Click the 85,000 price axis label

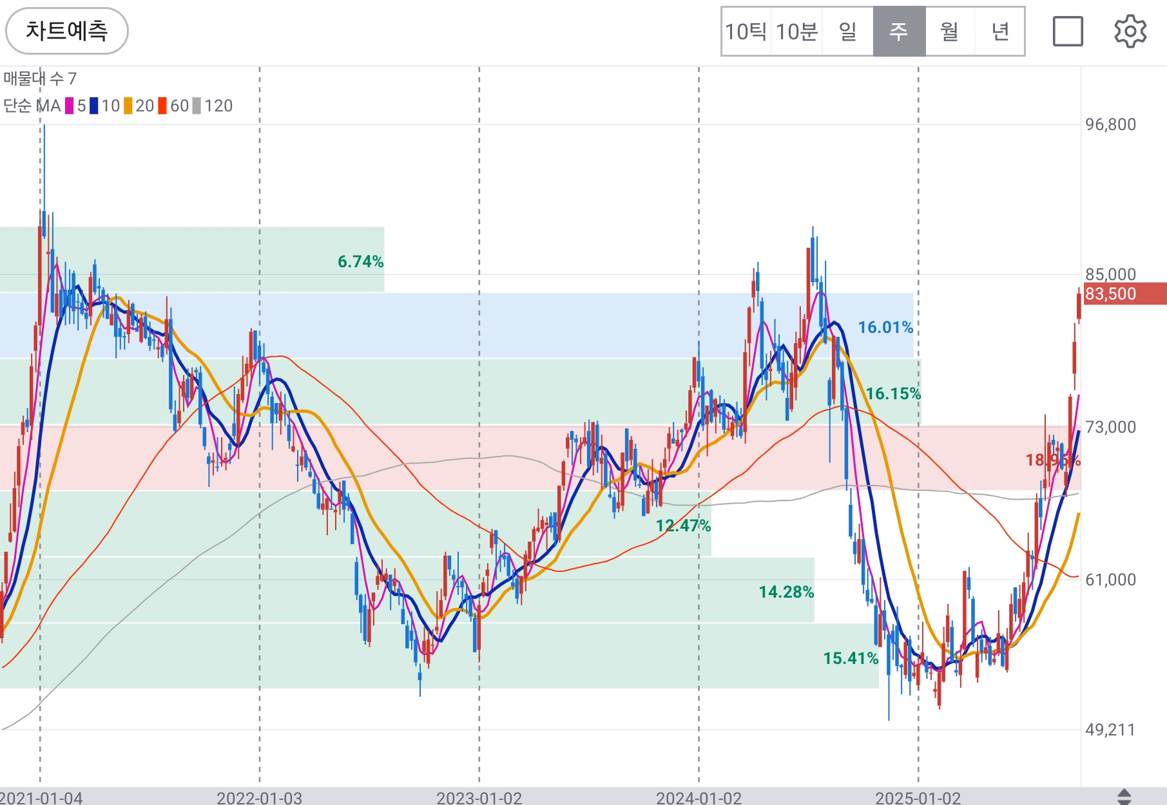tap(1110, 274)
